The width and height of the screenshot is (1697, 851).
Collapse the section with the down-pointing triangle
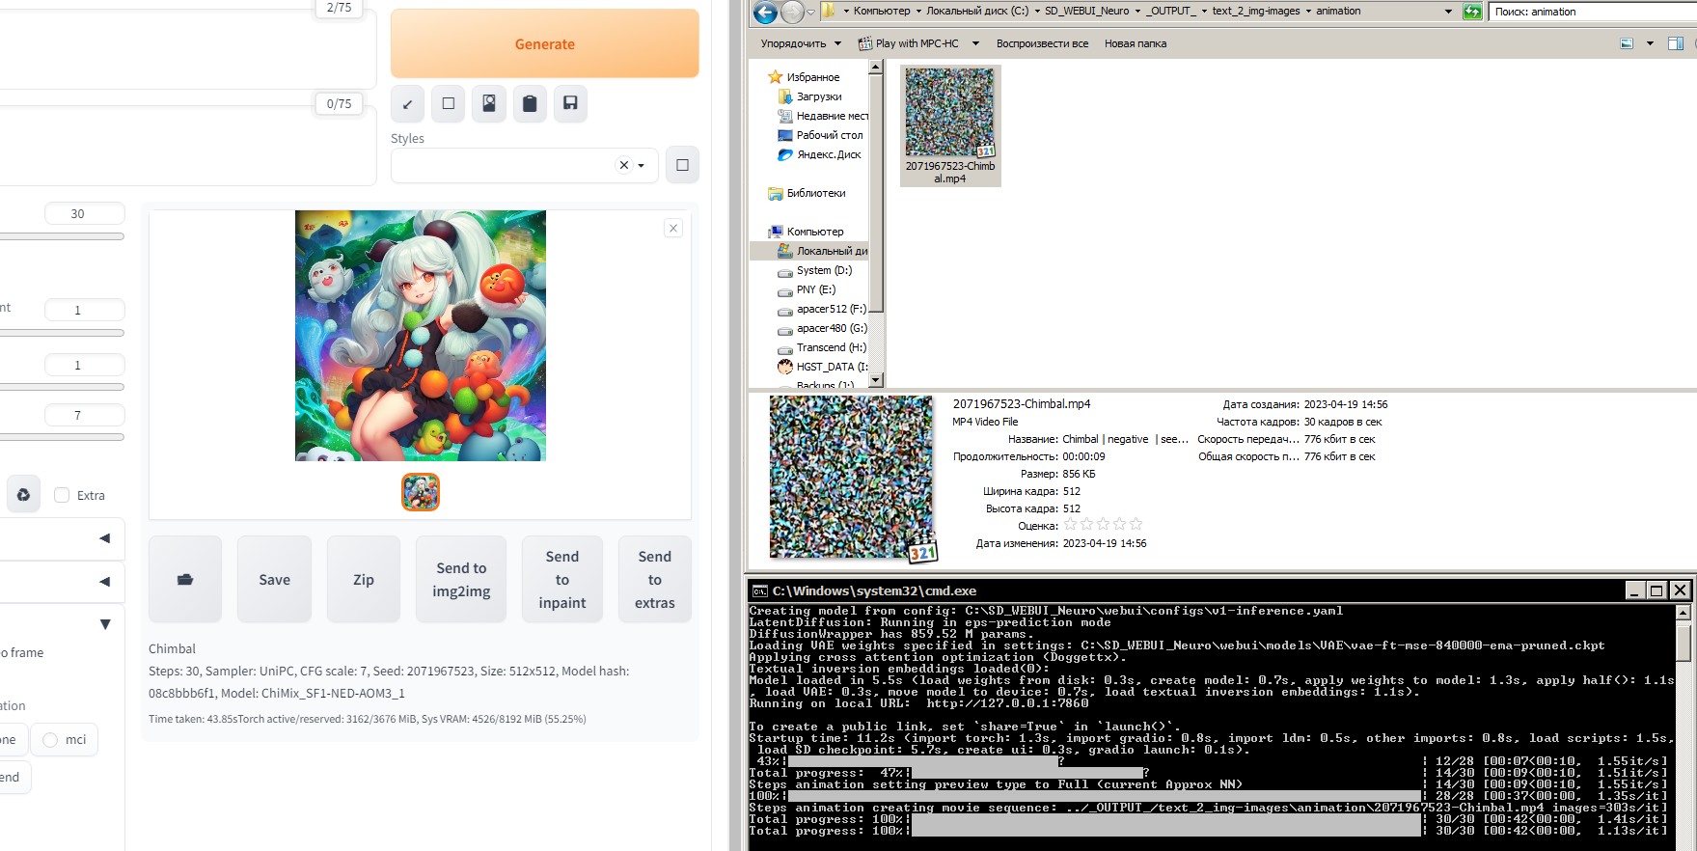point(105,624)
